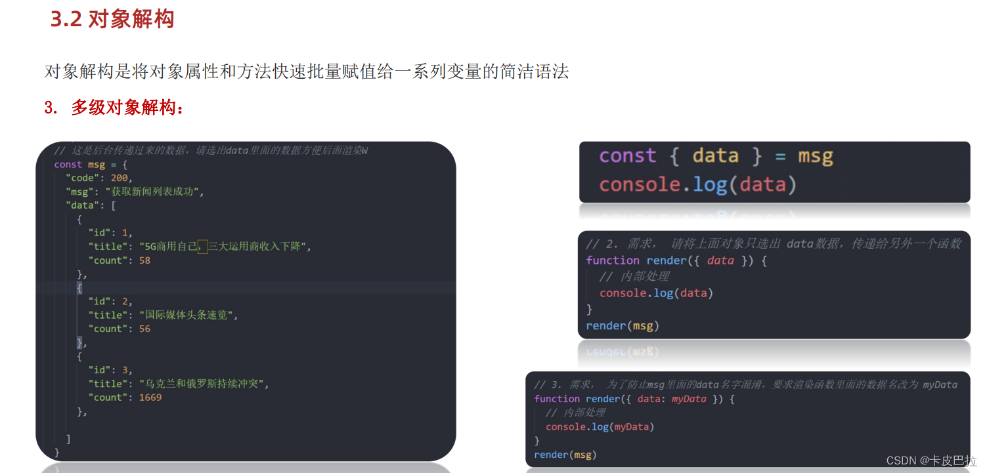
Task: Click the sentence starting "对象解构是将对象属性"
Action: 307,71
